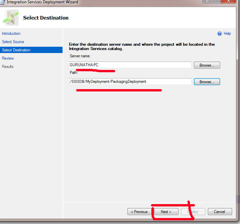This screenshot has width=240, height=224.
Task: Open the Help link
Action: point(227,33)
